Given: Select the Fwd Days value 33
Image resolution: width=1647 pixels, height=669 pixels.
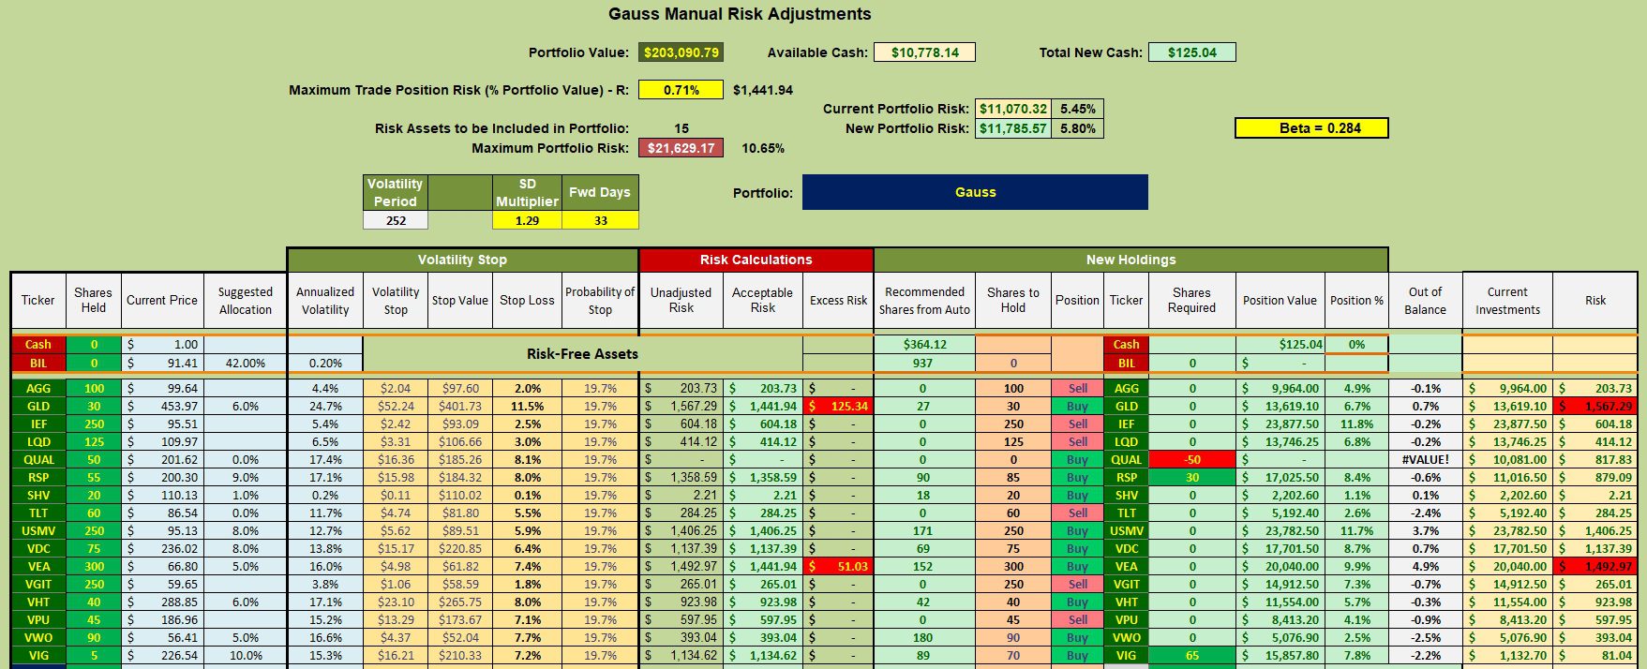Looking at the screenshot, I should 600,220.
